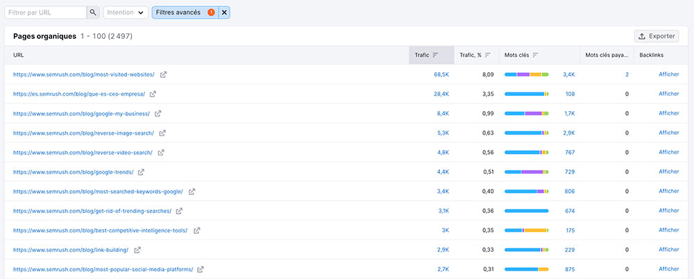Click the Exporter button

pos(657,36)
